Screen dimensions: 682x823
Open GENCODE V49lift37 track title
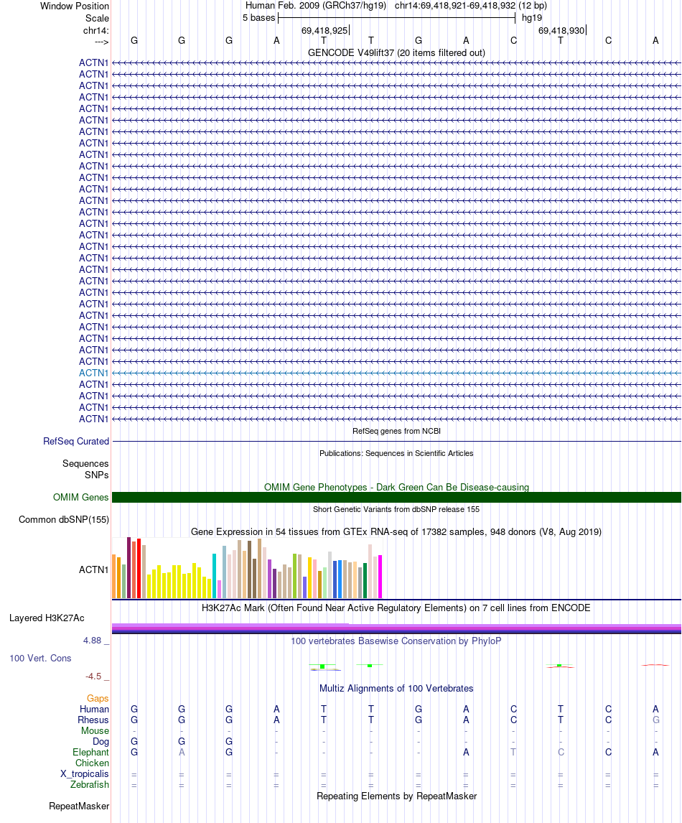pos(396,52)
